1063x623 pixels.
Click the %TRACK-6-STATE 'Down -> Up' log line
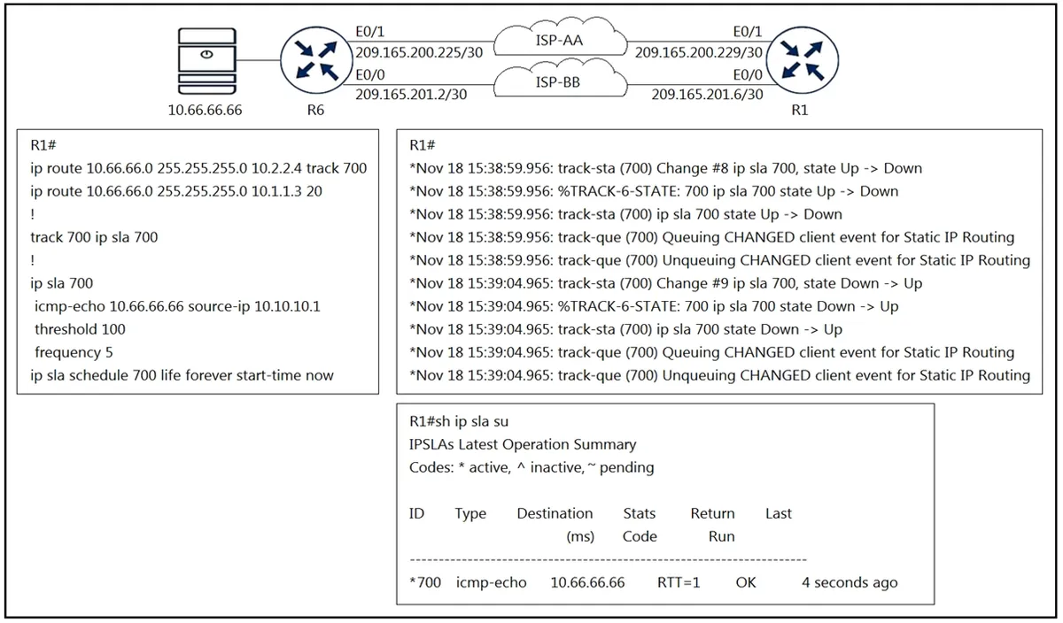click(x=654, y=306)
